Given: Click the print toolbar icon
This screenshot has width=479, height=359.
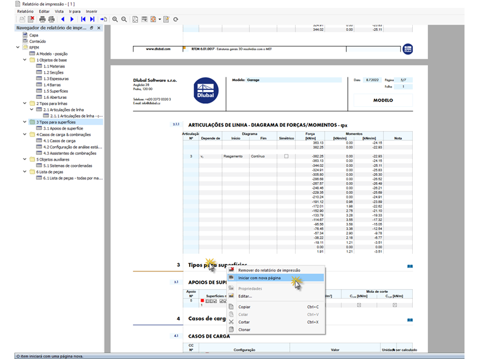Looking at the screenshot, I should [x=42, y=20].
